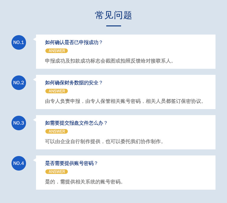Click the NO.1 circle badge
This screenshot has height=203, width=227.
(19, 42)
